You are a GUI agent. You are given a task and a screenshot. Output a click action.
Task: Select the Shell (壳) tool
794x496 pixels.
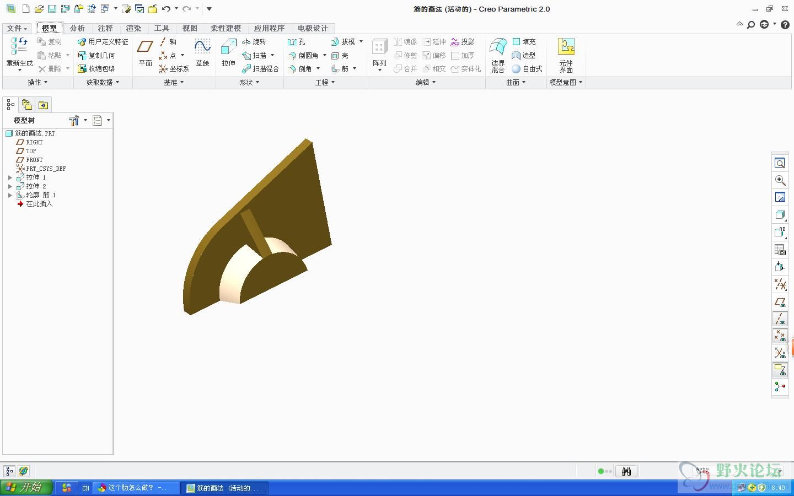click(340, 56)
